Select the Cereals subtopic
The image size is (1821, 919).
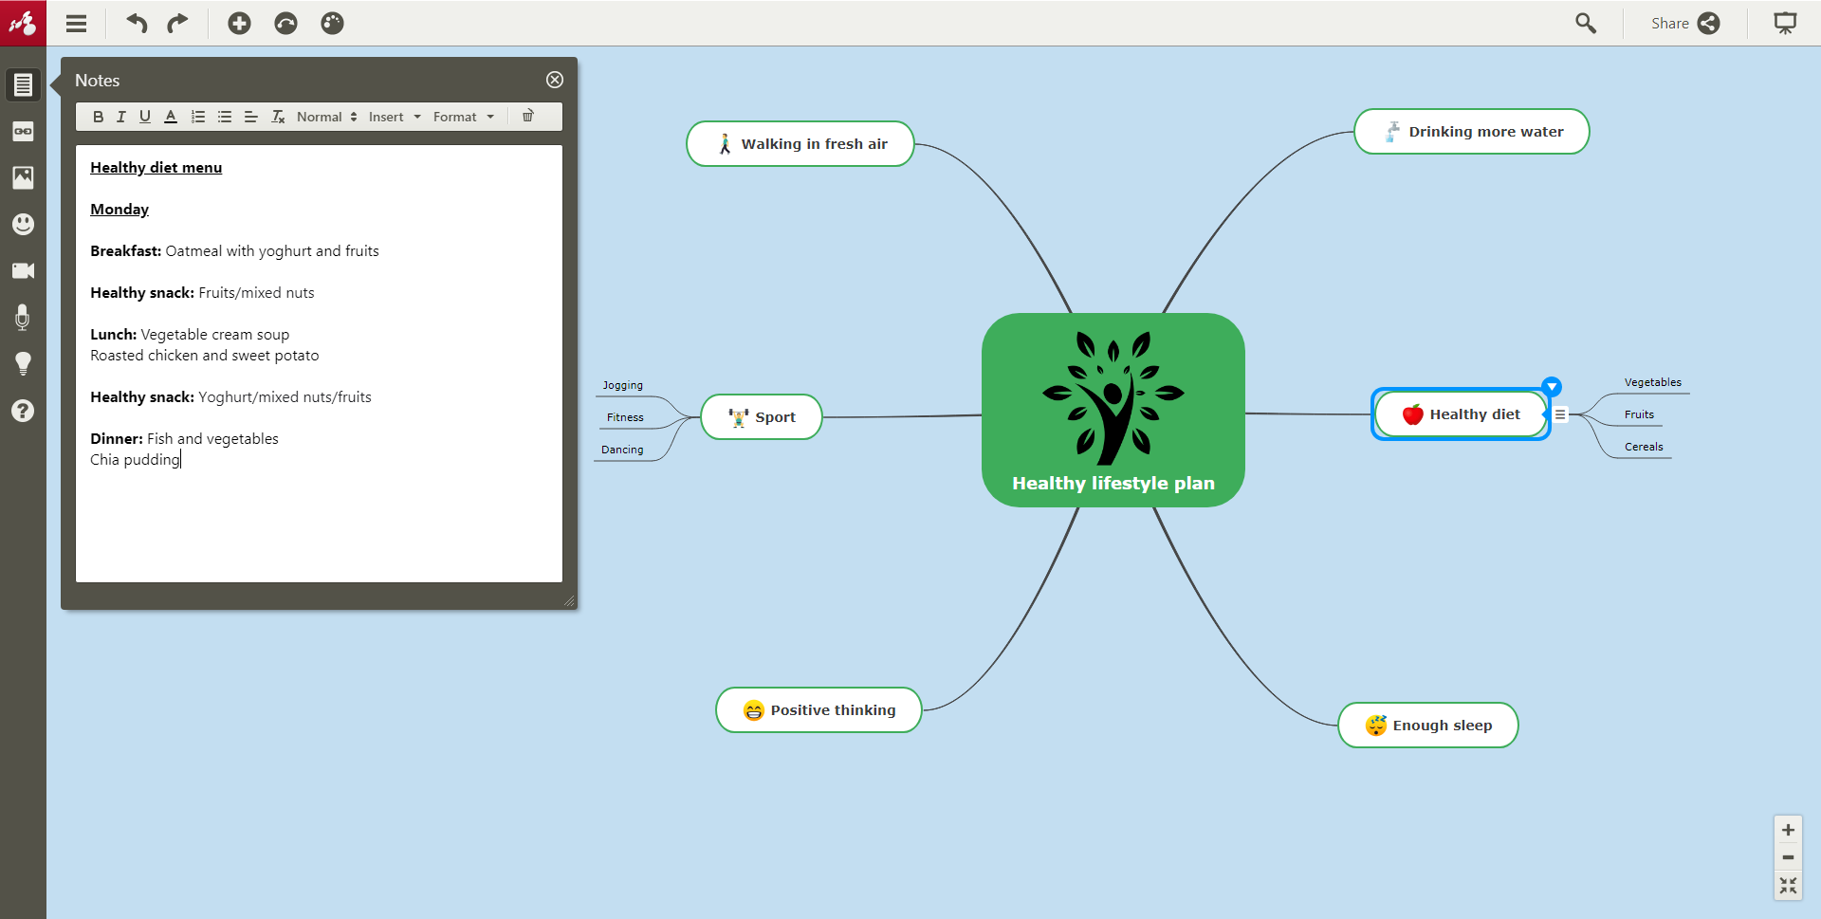pyautogui.click(x=1644, y=448)
